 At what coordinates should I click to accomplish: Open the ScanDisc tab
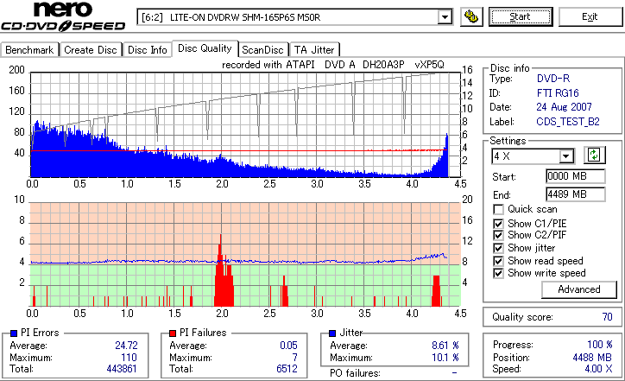(x=262, y=50)
